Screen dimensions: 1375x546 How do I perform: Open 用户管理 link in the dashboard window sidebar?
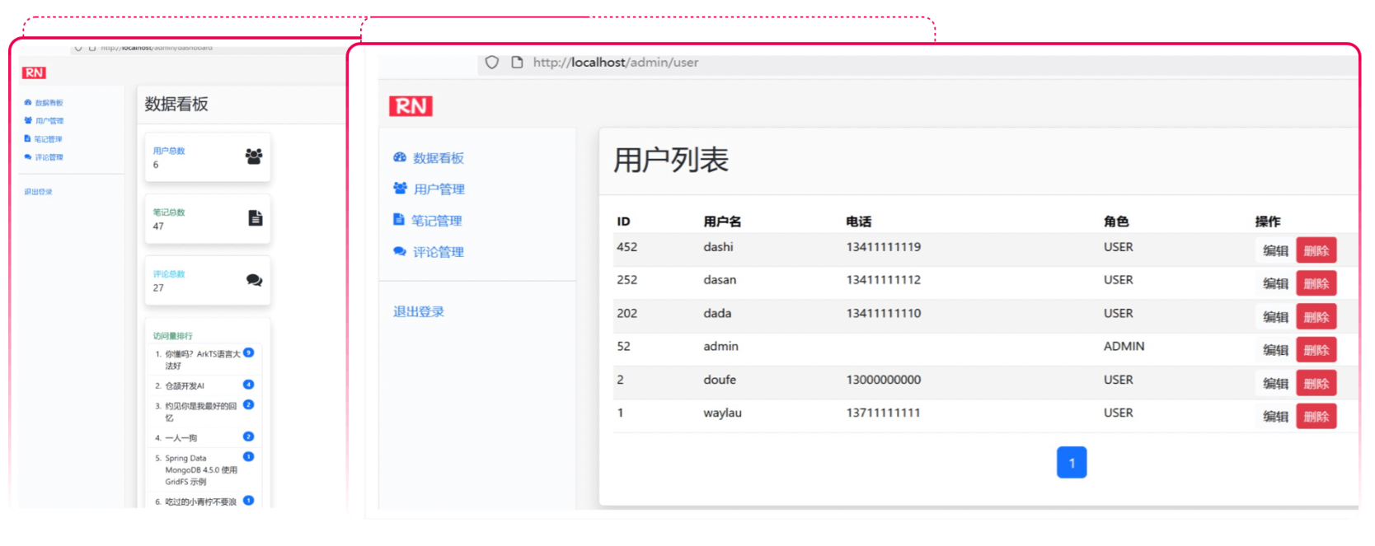pyautogui.click(x=49, y=121)
